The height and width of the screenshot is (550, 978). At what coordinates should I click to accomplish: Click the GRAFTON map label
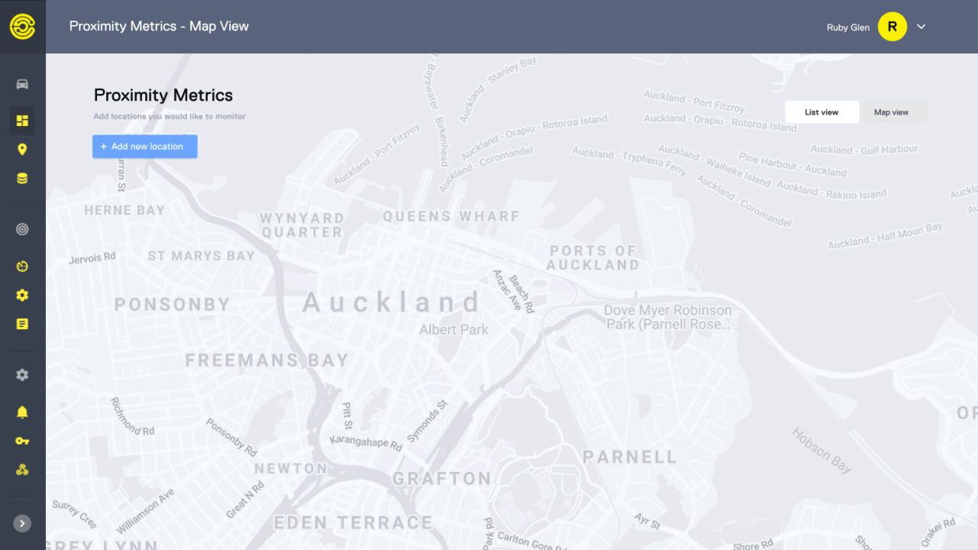tap(442, 479)
